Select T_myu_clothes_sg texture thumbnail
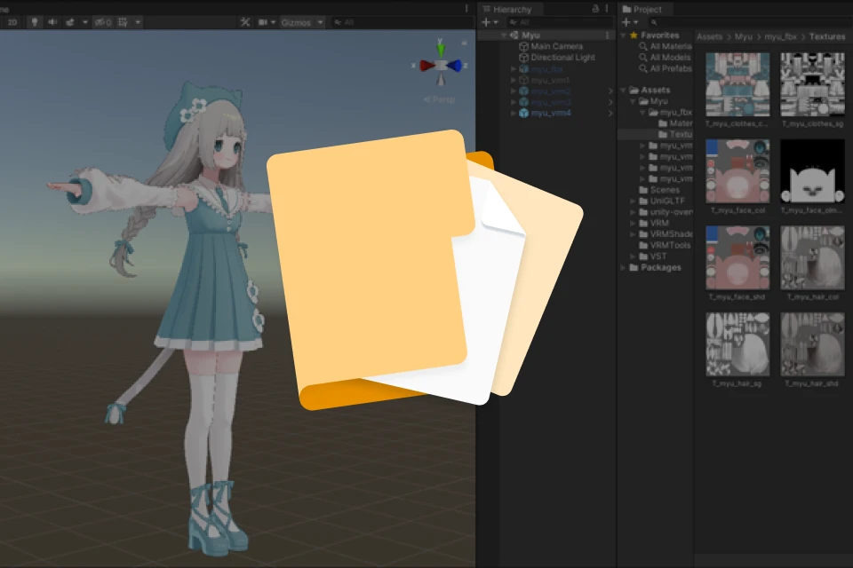The width and height of the screenshot is (853, 568). [x=812, y=85]
